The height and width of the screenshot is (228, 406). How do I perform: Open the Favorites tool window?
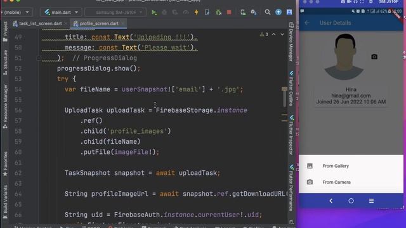pyautogui.click(x=5, y=163)
